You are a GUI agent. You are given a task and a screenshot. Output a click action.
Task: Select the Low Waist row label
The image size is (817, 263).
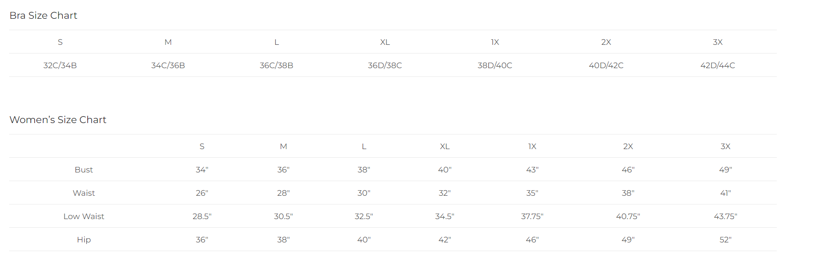84,216
